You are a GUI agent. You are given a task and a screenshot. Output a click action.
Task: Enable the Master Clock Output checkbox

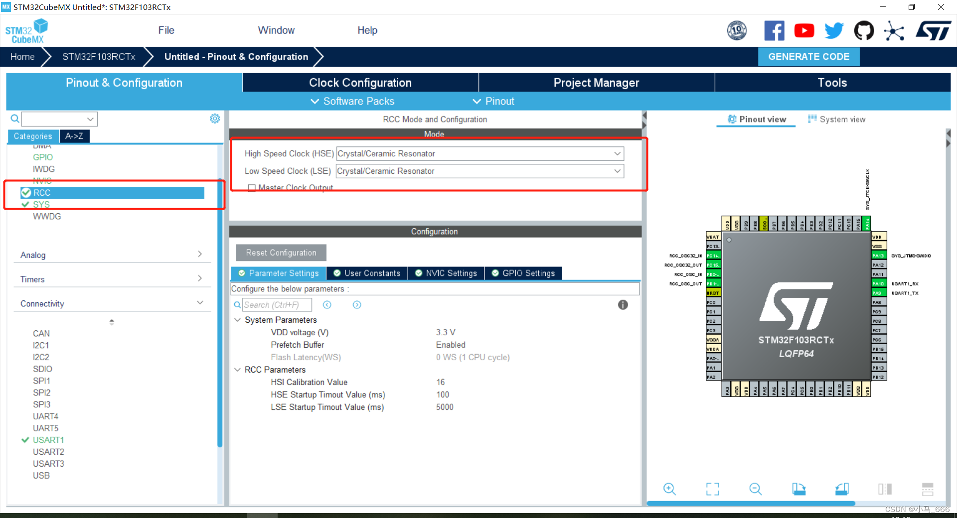(252, 188)
